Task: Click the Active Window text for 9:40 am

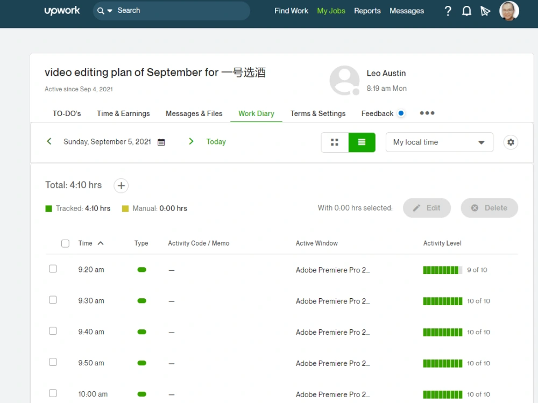Action: click(332, 333)
